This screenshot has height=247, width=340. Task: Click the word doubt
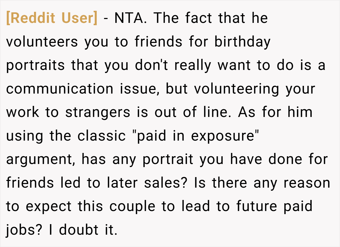[x=79, y=230]
